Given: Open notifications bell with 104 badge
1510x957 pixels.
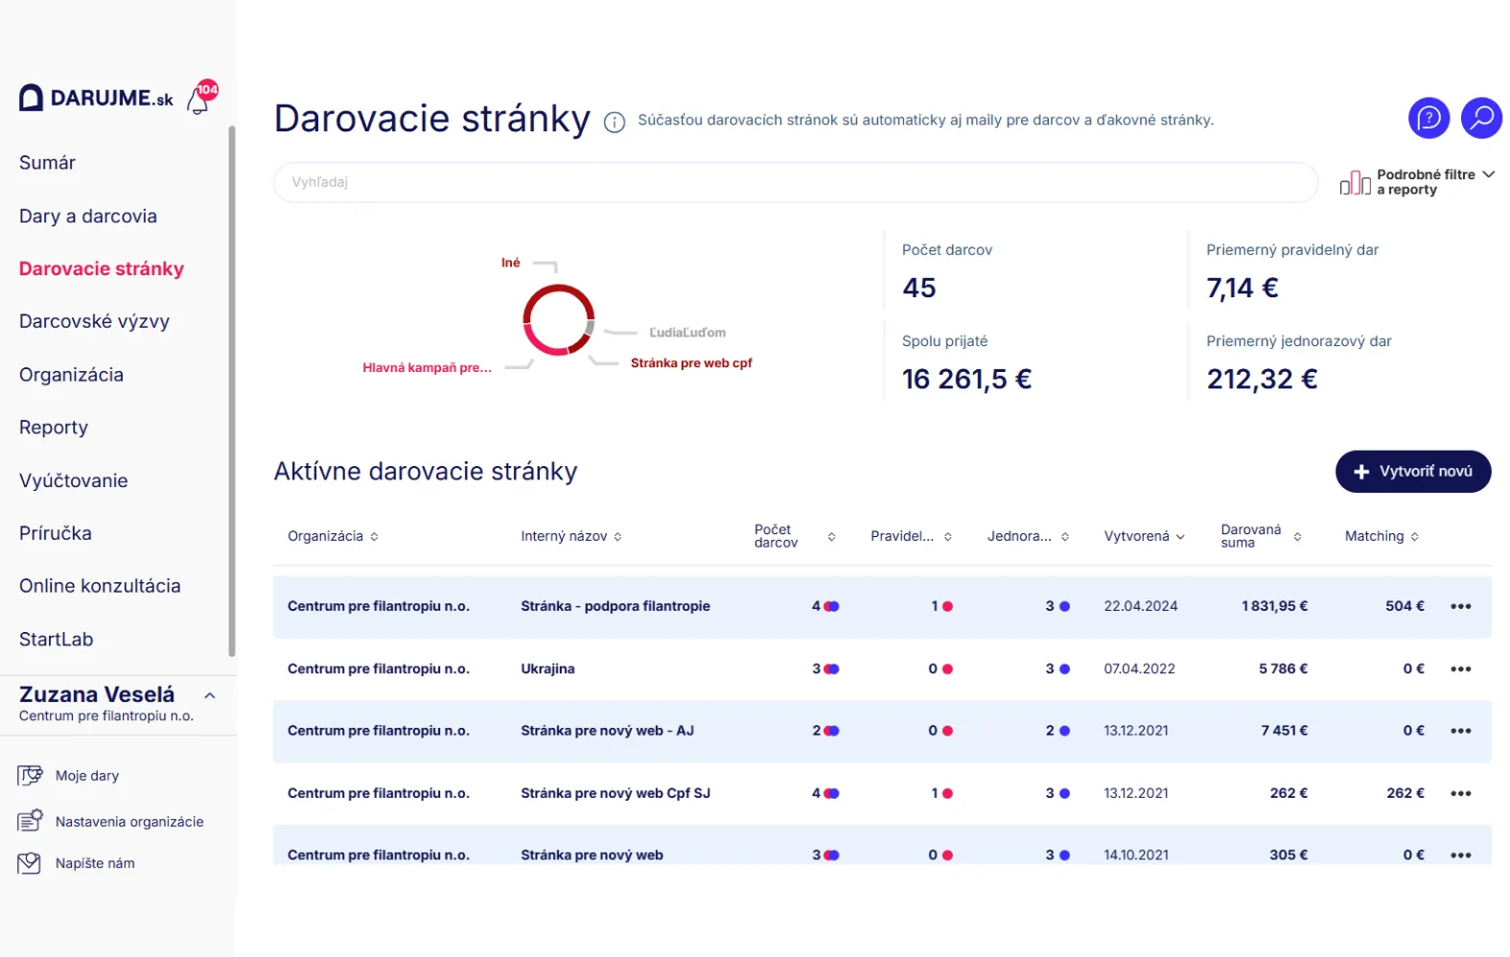Looking at the screenshot, I should point(201,97).
